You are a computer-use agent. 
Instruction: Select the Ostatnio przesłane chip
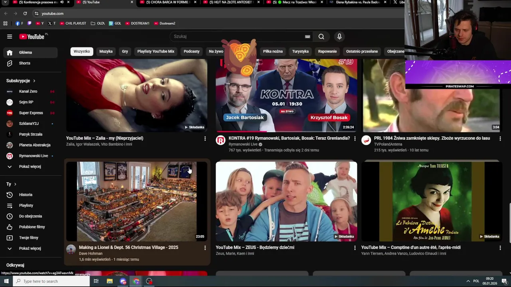pyautogui.click(x=362, y=51)
